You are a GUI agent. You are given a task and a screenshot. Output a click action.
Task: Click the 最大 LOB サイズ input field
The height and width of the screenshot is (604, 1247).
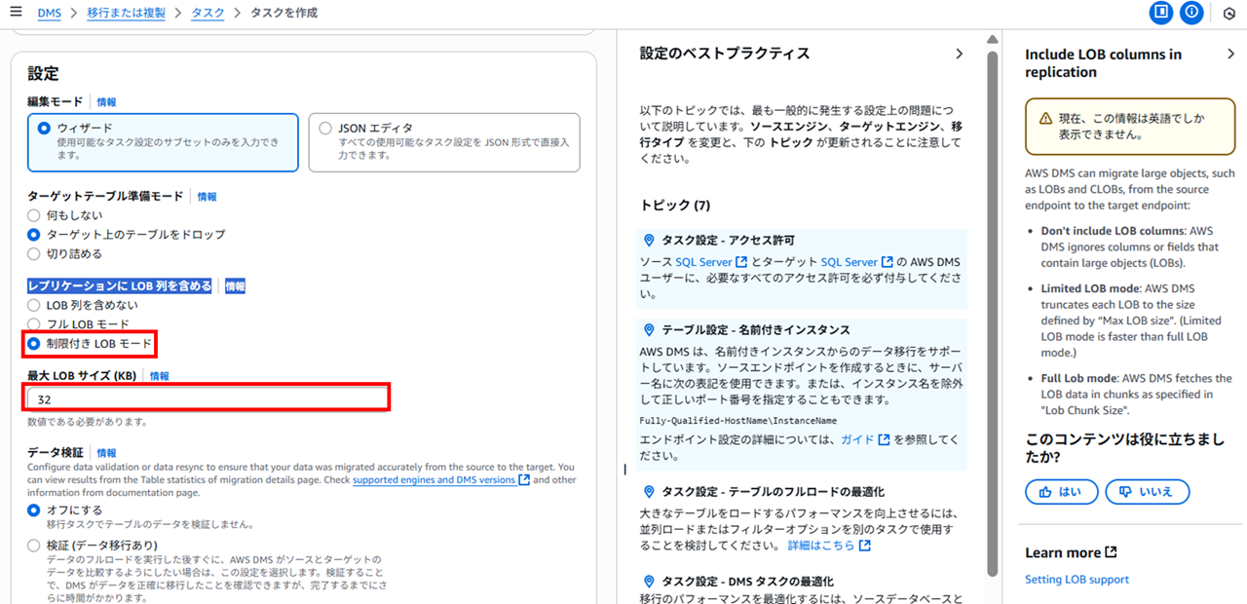(208, 398)
